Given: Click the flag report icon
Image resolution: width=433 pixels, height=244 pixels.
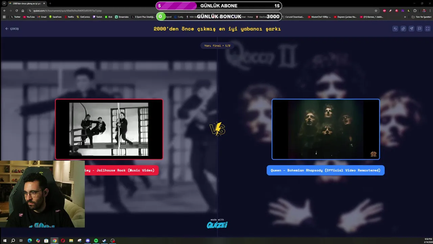Looking at the screenshot, I should 419,29.
